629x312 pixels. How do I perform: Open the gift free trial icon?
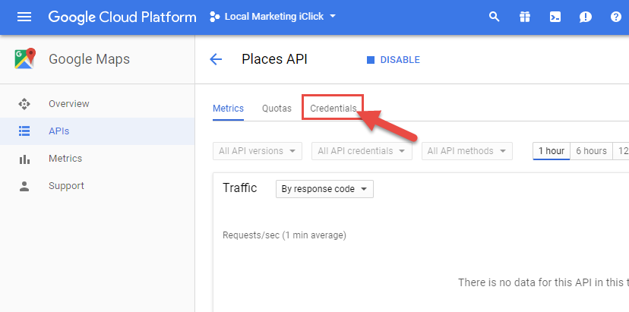[525, 17]
